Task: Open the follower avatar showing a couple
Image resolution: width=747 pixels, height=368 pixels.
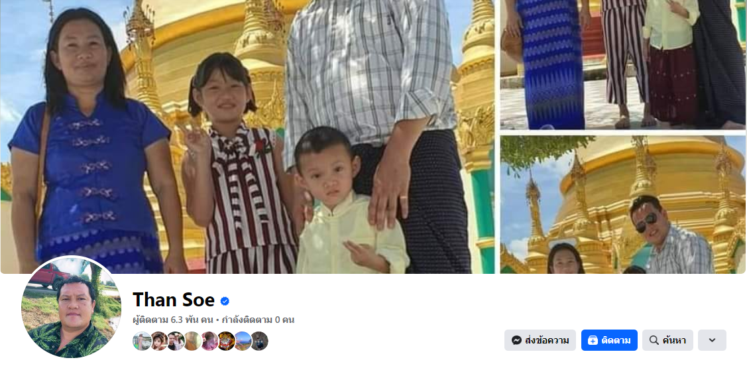Action: click(175, 341)
